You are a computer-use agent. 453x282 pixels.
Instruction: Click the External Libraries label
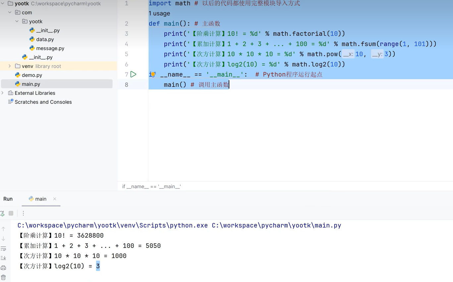click(35, 93)
